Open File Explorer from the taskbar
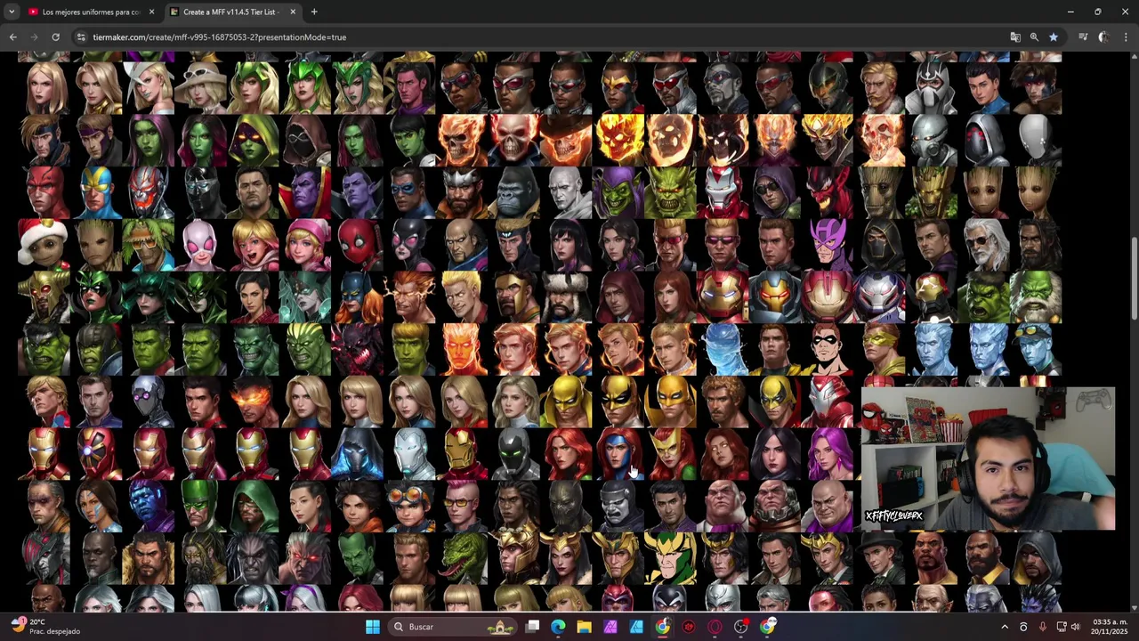This screenshot has width=1139, height=641. pyautogui.click(x=584, y=627)
